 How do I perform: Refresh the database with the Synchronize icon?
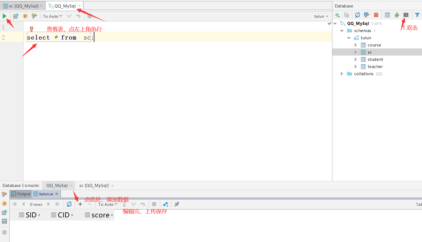click(x=357, y=15)
